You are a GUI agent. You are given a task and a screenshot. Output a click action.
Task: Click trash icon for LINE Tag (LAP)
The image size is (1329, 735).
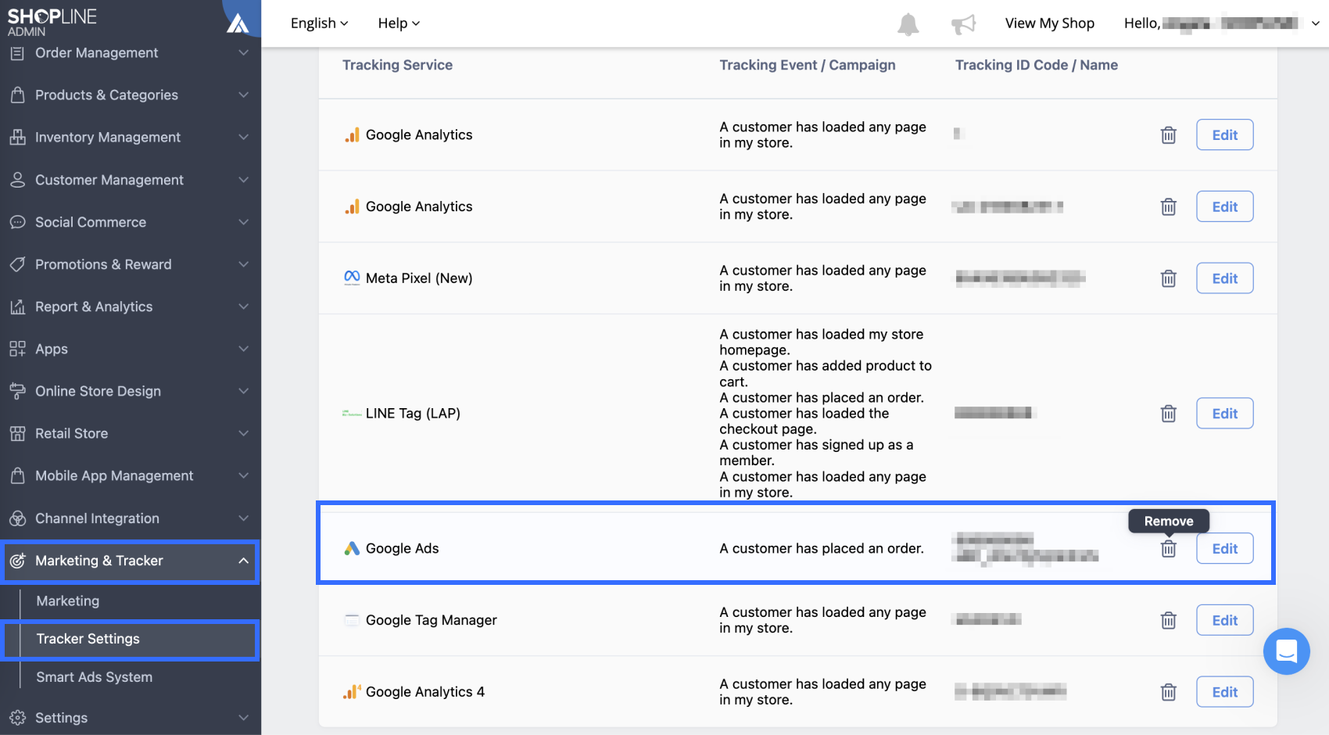[x=1168, y=414]
